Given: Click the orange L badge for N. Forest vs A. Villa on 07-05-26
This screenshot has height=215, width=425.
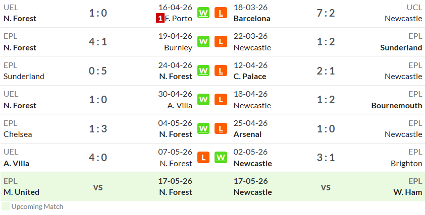Looking at the screenshot, I should 203,158.
